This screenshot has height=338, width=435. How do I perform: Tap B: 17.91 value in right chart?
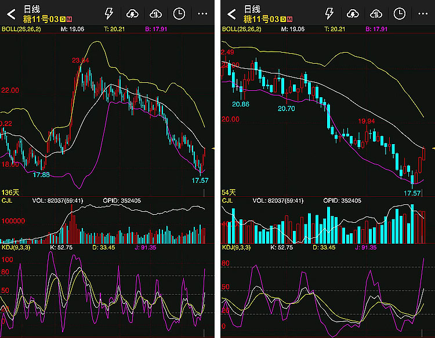[376, 29]
